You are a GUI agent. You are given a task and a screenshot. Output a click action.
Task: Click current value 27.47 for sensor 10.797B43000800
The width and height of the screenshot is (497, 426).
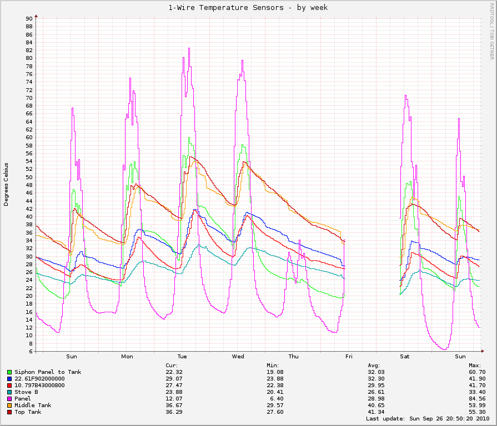pos(174,386)
